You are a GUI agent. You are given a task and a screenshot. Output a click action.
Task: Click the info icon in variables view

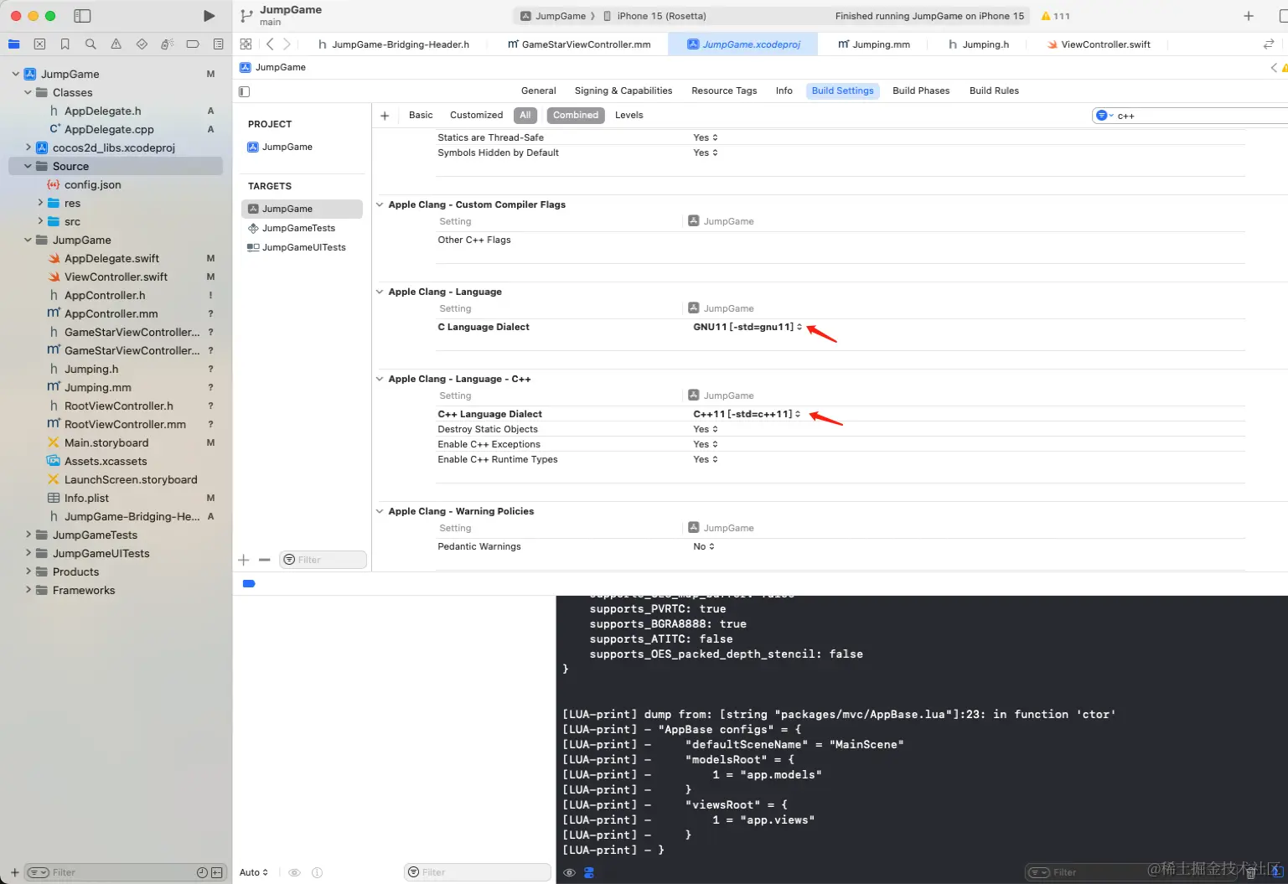[317, 872]
